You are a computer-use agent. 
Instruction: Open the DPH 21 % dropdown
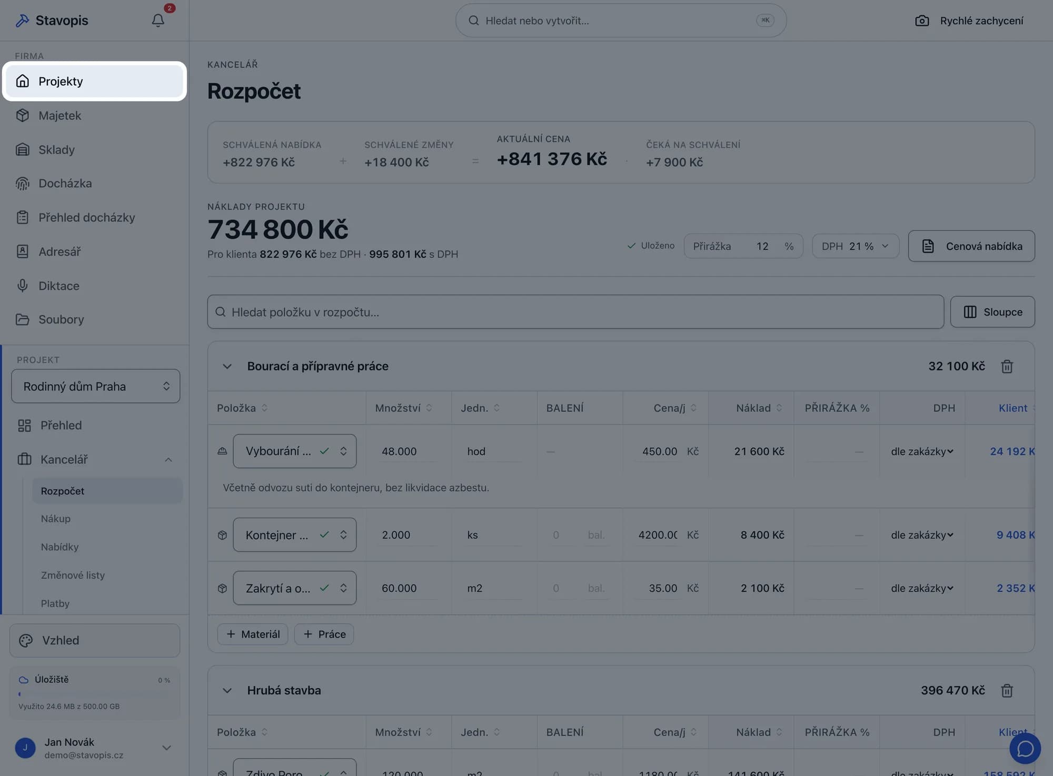(855, 246)
